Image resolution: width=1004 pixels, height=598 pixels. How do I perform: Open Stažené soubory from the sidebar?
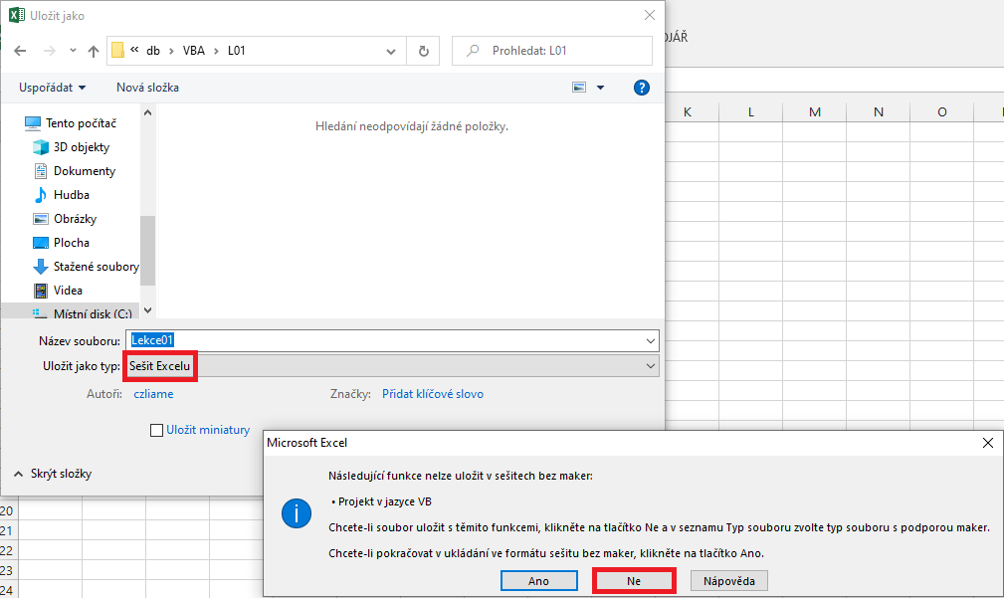tap(96, 266)
